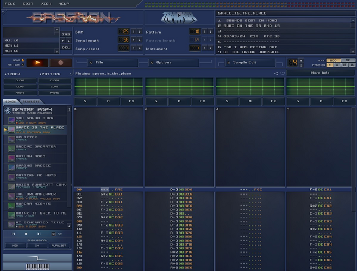The image size is (357, 271).
Task: Select song Autumn Mood
Action: [x=35, y=158]
